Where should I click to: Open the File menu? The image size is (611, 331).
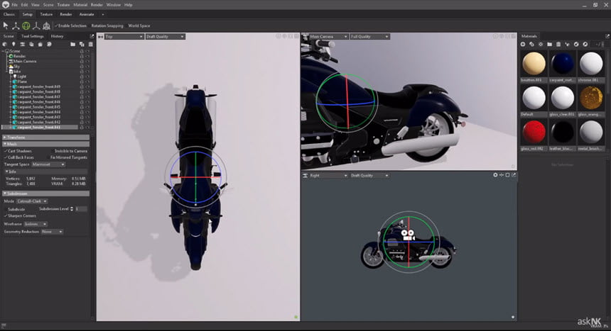(14, 5)
